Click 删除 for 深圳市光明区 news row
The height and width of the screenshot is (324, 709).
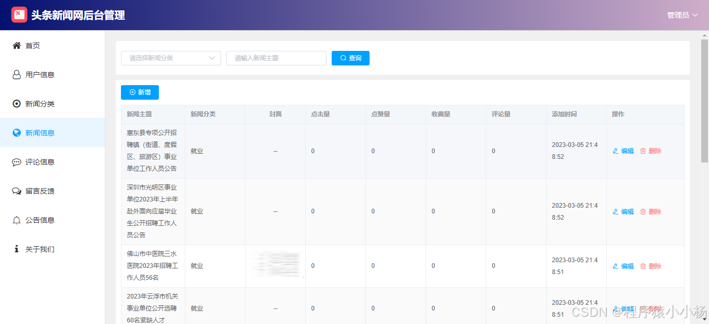[x=651, y=212]
